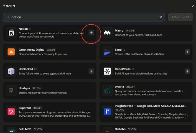Click the InsightfulPipe blue logo
196x133 pixels.
pos(107,111)
